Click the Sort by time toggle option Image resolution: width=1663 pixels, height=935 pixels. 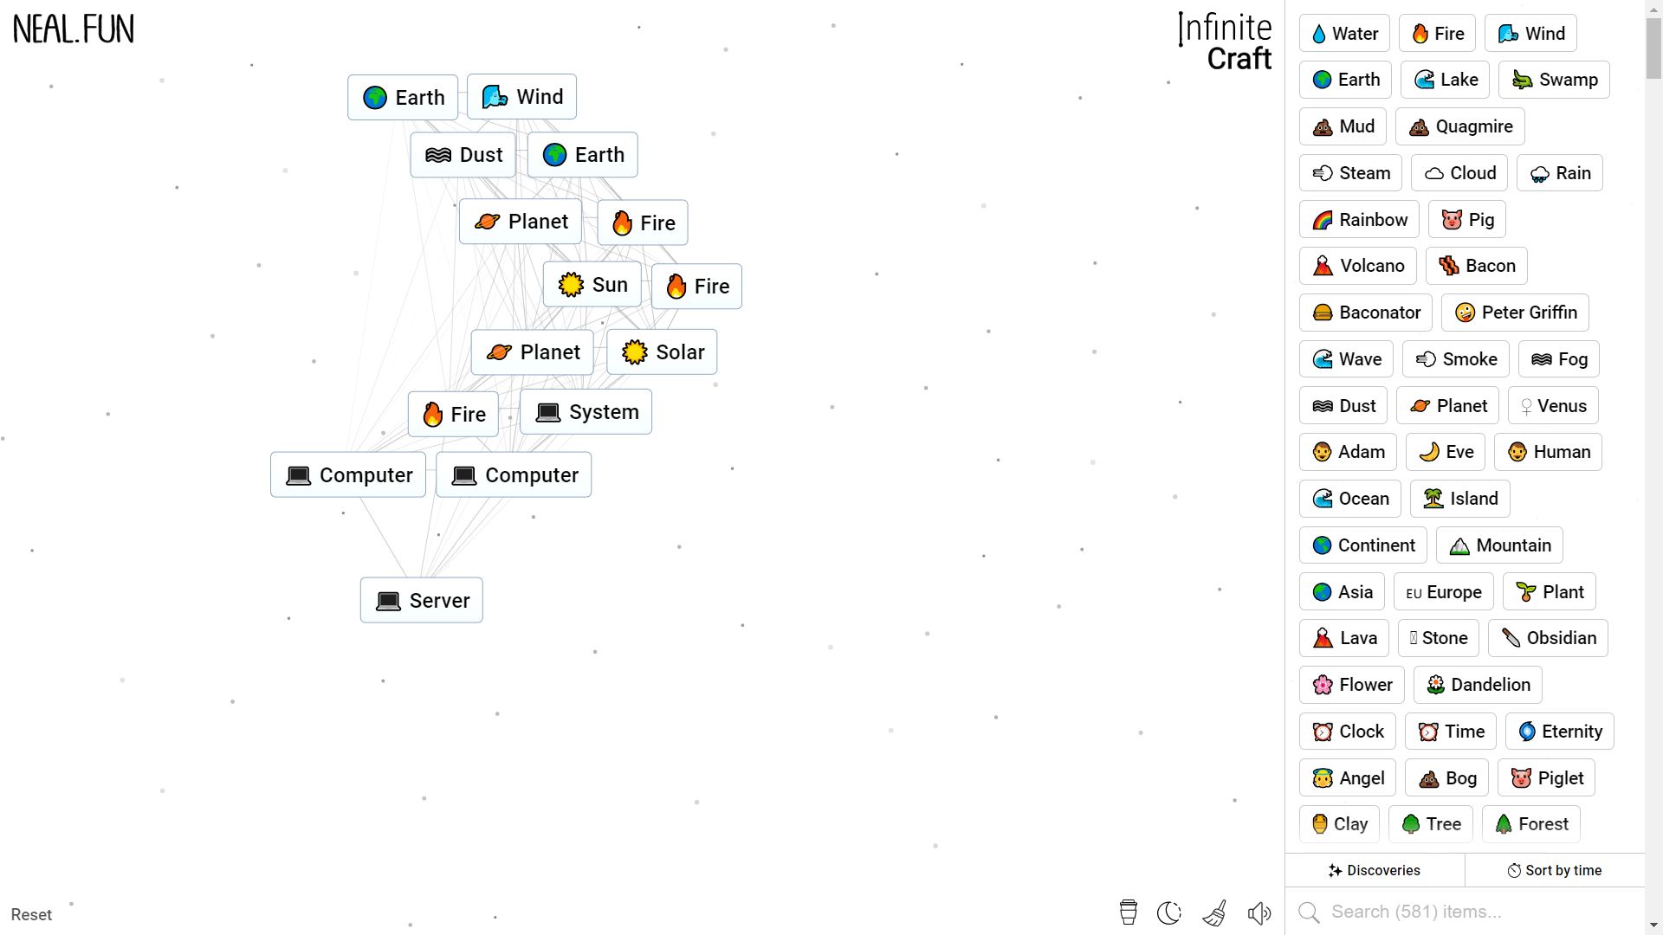(1556, 870)
